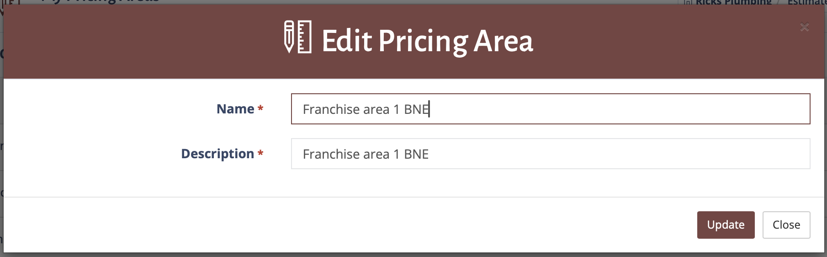Click the Close button in footer

(x=786, y=225)
